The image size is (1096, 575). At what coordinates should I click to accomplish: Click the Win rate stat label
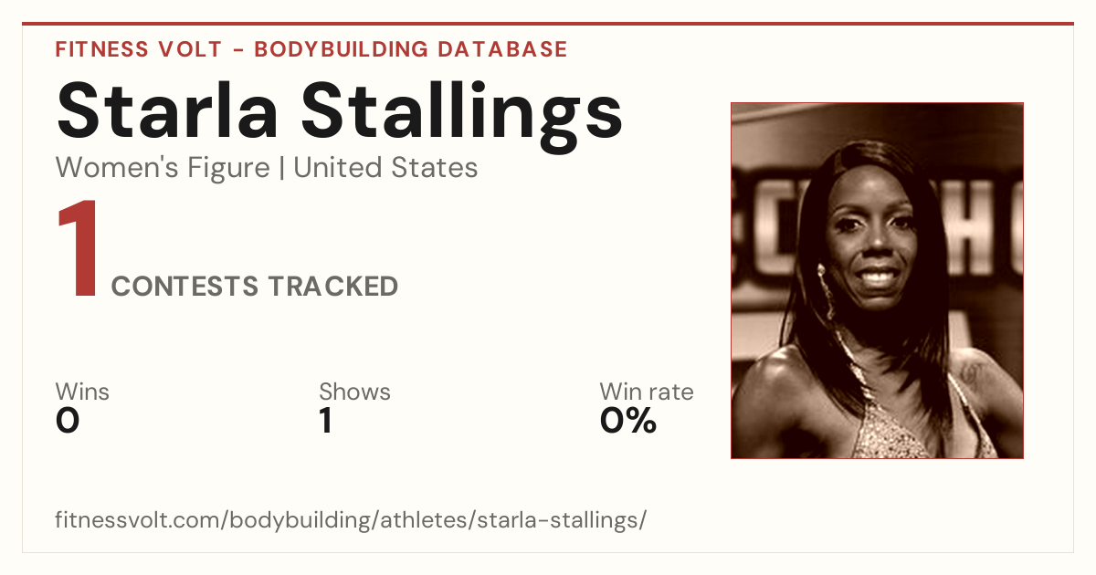(647, 392)
